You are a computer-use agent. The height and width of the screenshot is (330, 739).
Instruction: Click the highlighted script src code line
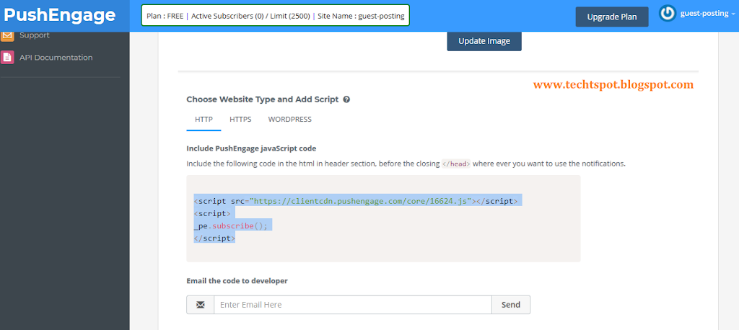tap(358, 201)
